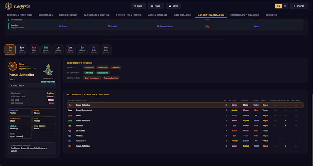Click the Pushkar star in Jupiter row
The height and width of the screenshot is (166, 313).
coord(286,125)
